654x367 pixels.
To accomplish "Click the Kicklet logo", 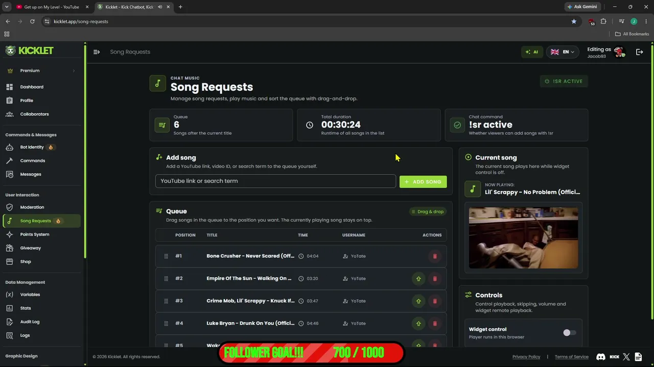I will pyautogui.click(x=30, y=50).
